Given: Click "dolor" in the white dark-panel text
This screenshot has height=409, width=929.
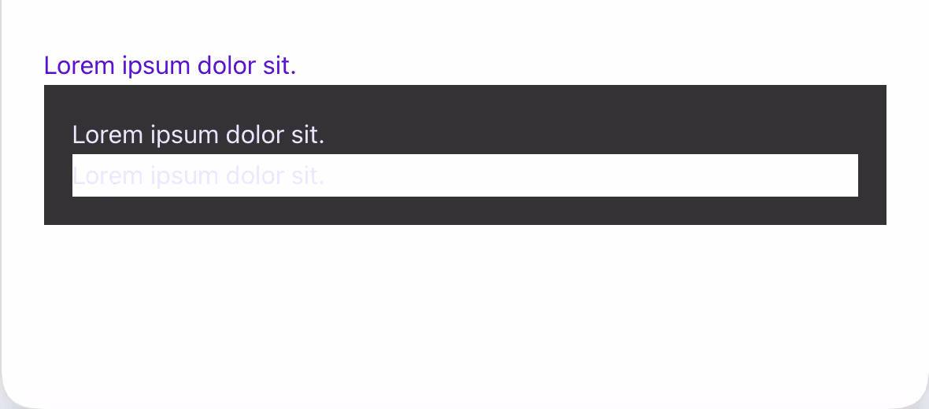Looking at the screenshot, I should click(255, 135).
